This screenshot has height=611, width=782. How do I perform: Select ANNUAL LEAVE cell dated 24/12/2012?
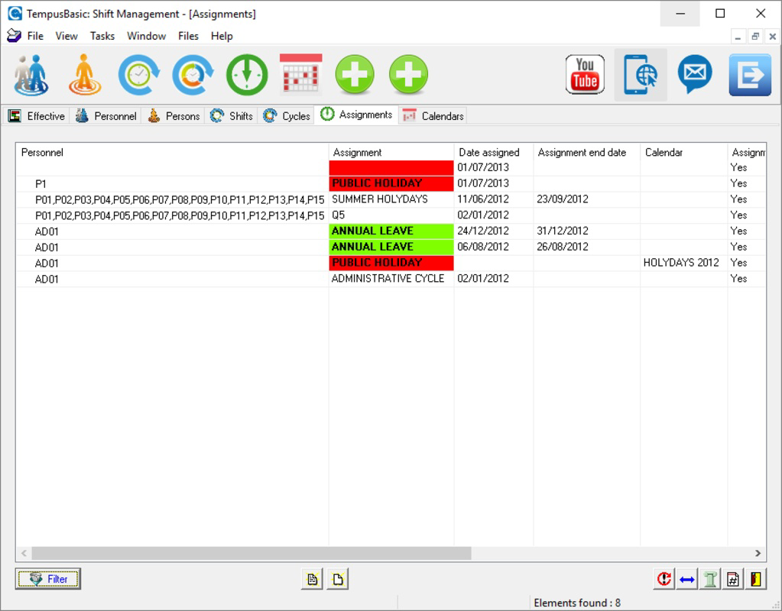coord(391,231)
